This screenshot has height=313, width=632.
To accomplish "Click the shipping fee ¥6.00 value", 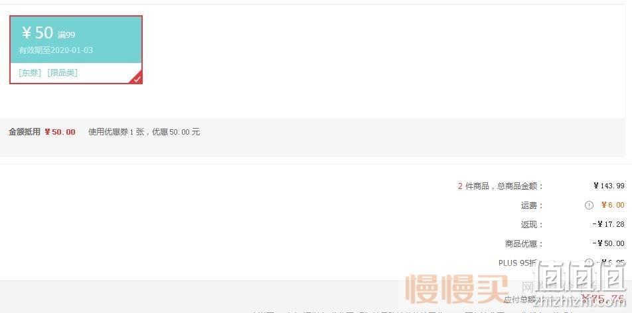I will coord(613,205).
